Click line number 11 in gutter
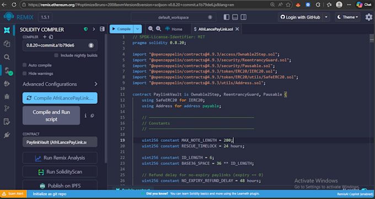 (x=122, y=95)
